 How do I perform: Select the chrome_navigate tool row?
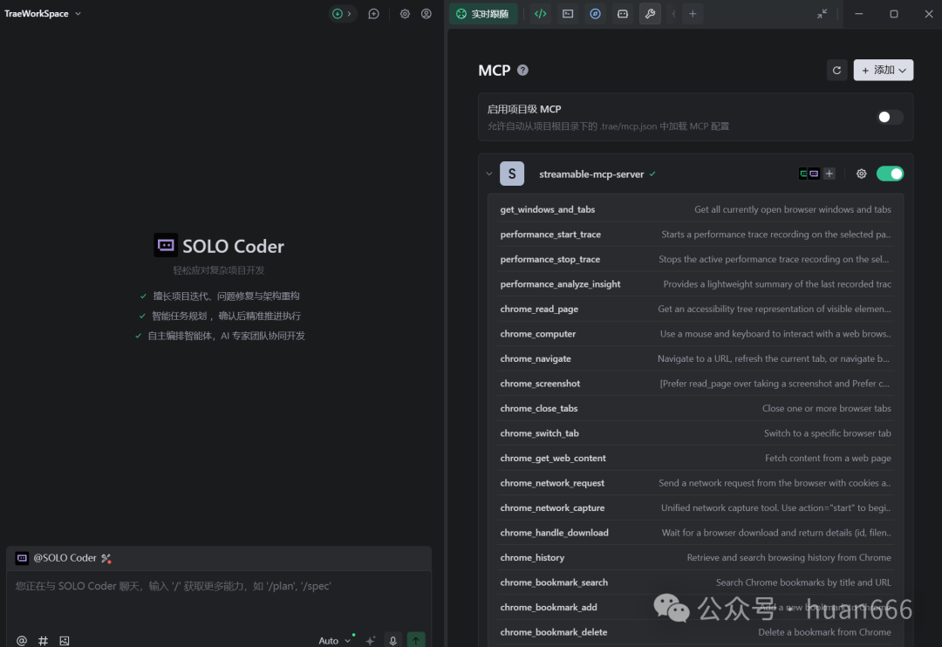coord(695,358)
